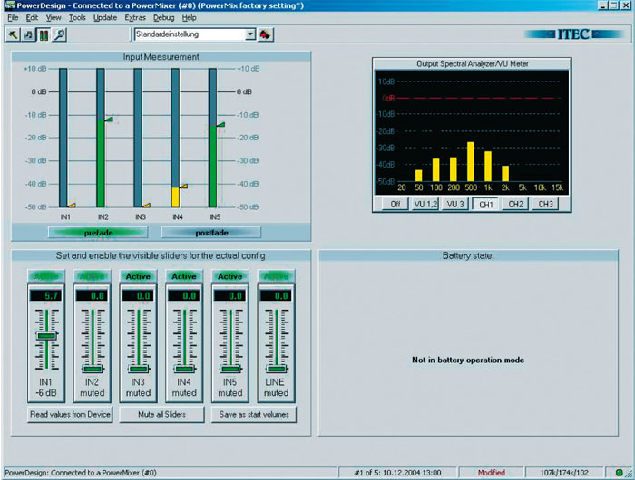The height and width of the screenshot is (480, 635).
Task: Click the IN1 volume slider handle
Action: [45, 336]
